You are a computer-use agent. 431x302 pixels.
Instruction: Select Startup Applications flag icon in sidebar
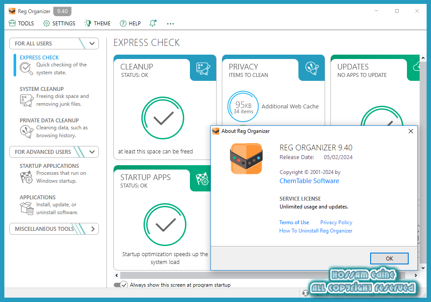click(x=26, y=177)
